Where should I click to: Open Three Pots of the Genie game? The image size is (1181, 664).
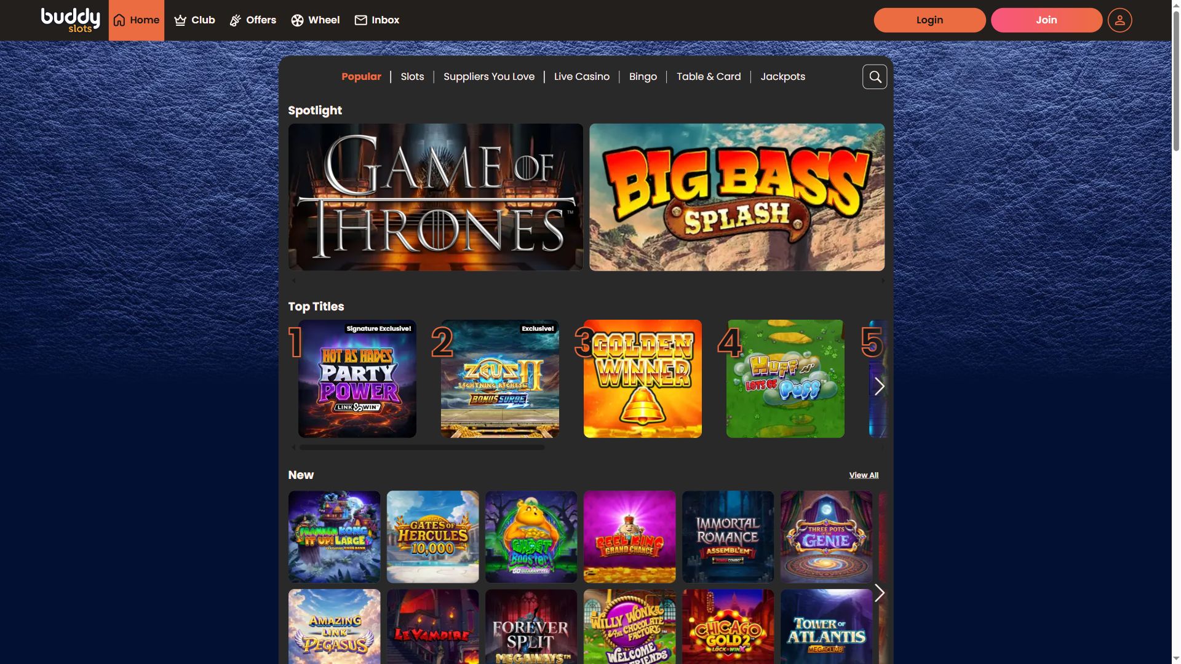point(827,537)
